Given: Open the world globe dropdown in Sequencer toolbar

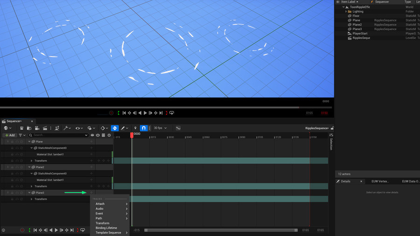Looking at the screenshot, I should tap(7, 128).
